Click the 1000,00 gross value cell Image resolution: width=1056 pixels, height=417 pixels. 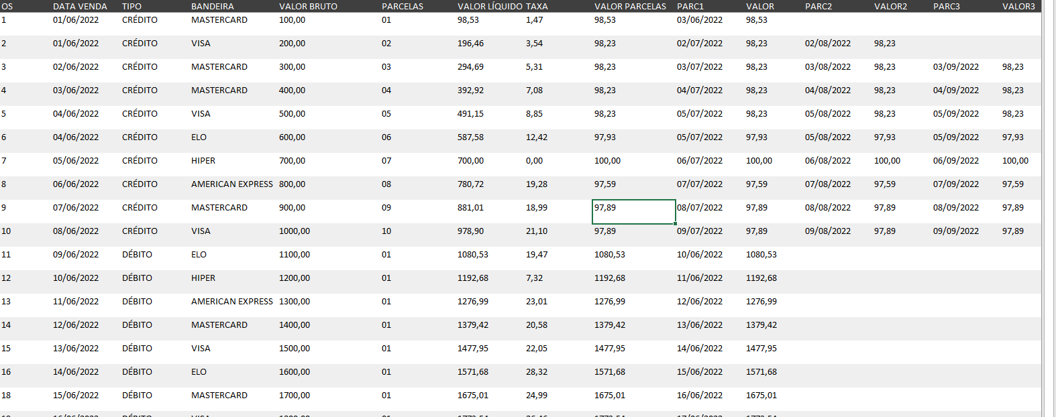pyautogui.click(x=295, y=231)
